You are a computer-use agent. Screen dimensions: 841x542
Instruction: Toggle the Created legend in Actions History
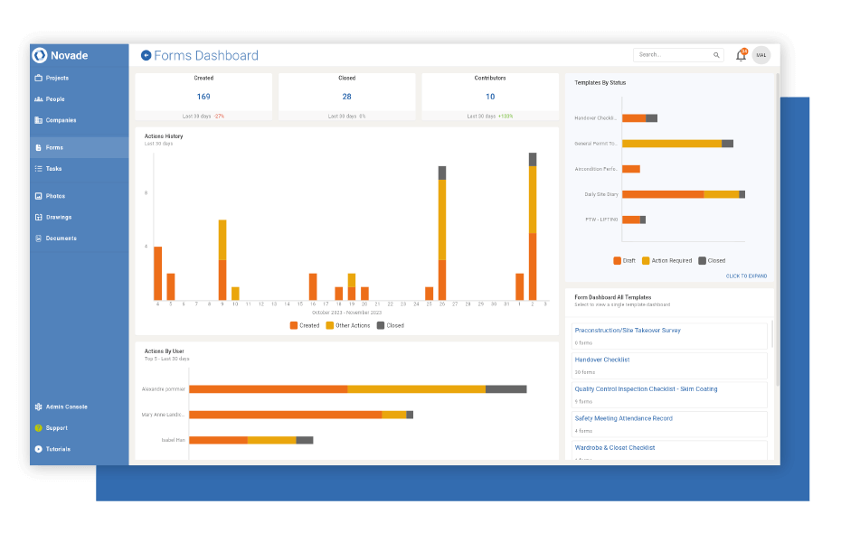click(x=307, y=325)
